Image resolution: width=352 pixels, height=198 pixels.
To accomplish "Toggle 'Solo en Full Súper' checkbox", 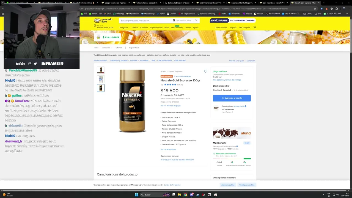I will pos(174,20).
